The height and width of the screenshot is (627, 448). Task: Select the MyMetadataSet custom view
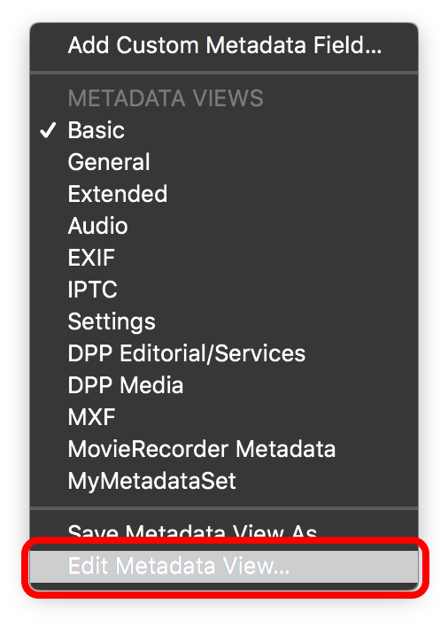pos(224,481)
